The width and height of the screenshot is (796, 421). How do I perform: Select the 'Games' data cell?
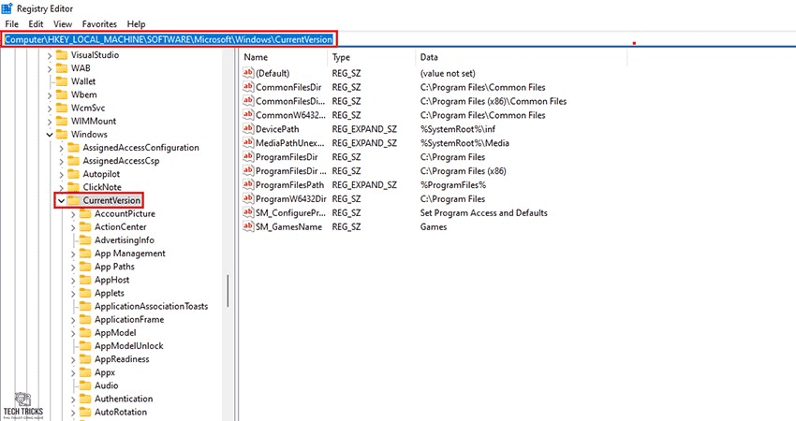tap(433, 226)
